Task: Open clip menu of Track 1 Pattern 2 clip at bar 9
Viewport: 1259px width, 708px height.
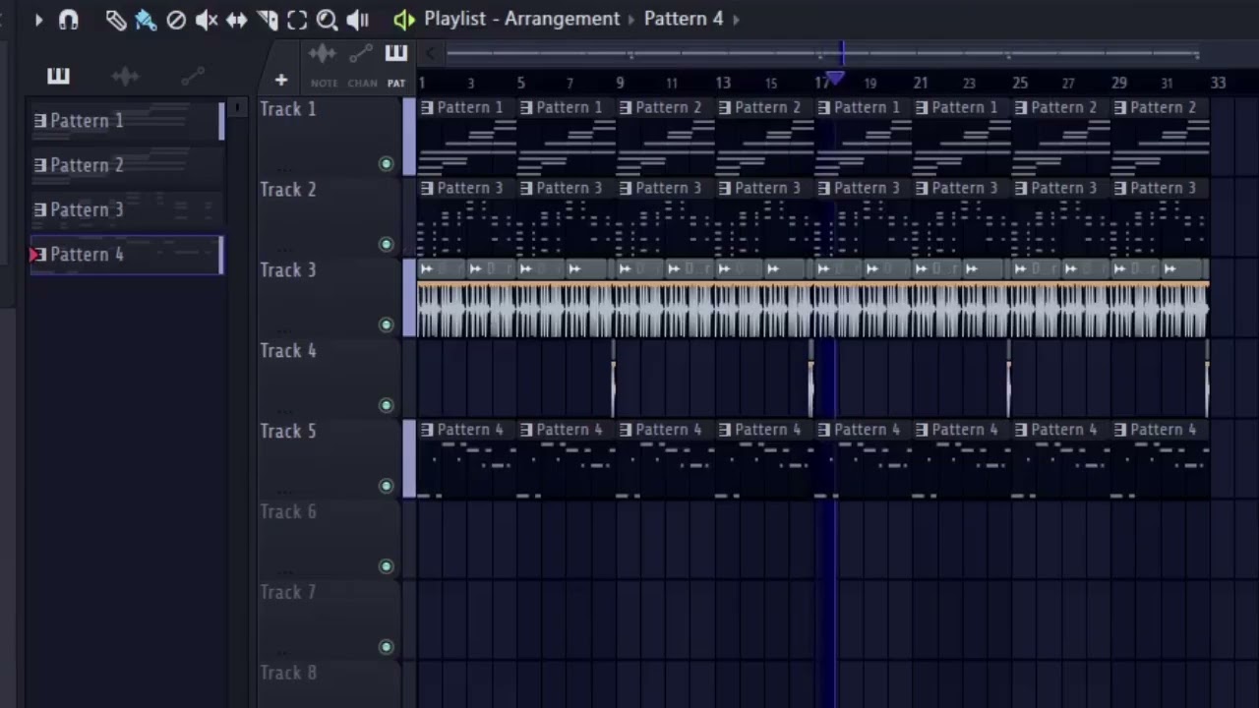Action: [x=626, y=108]
